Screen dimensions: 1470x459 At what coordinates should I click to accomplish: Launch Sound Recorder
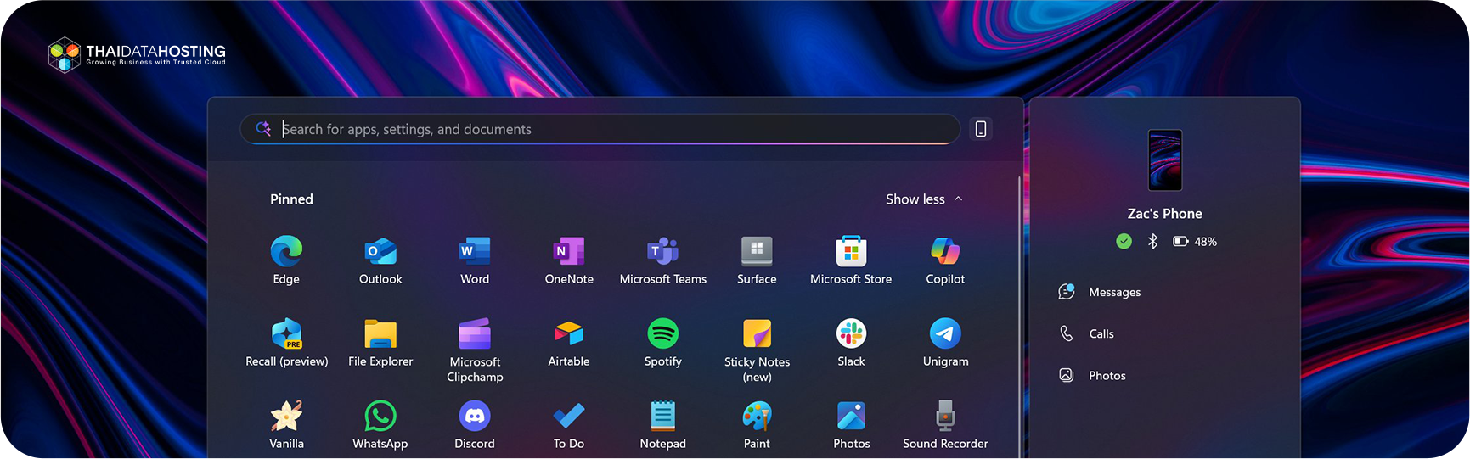(945, 425)
